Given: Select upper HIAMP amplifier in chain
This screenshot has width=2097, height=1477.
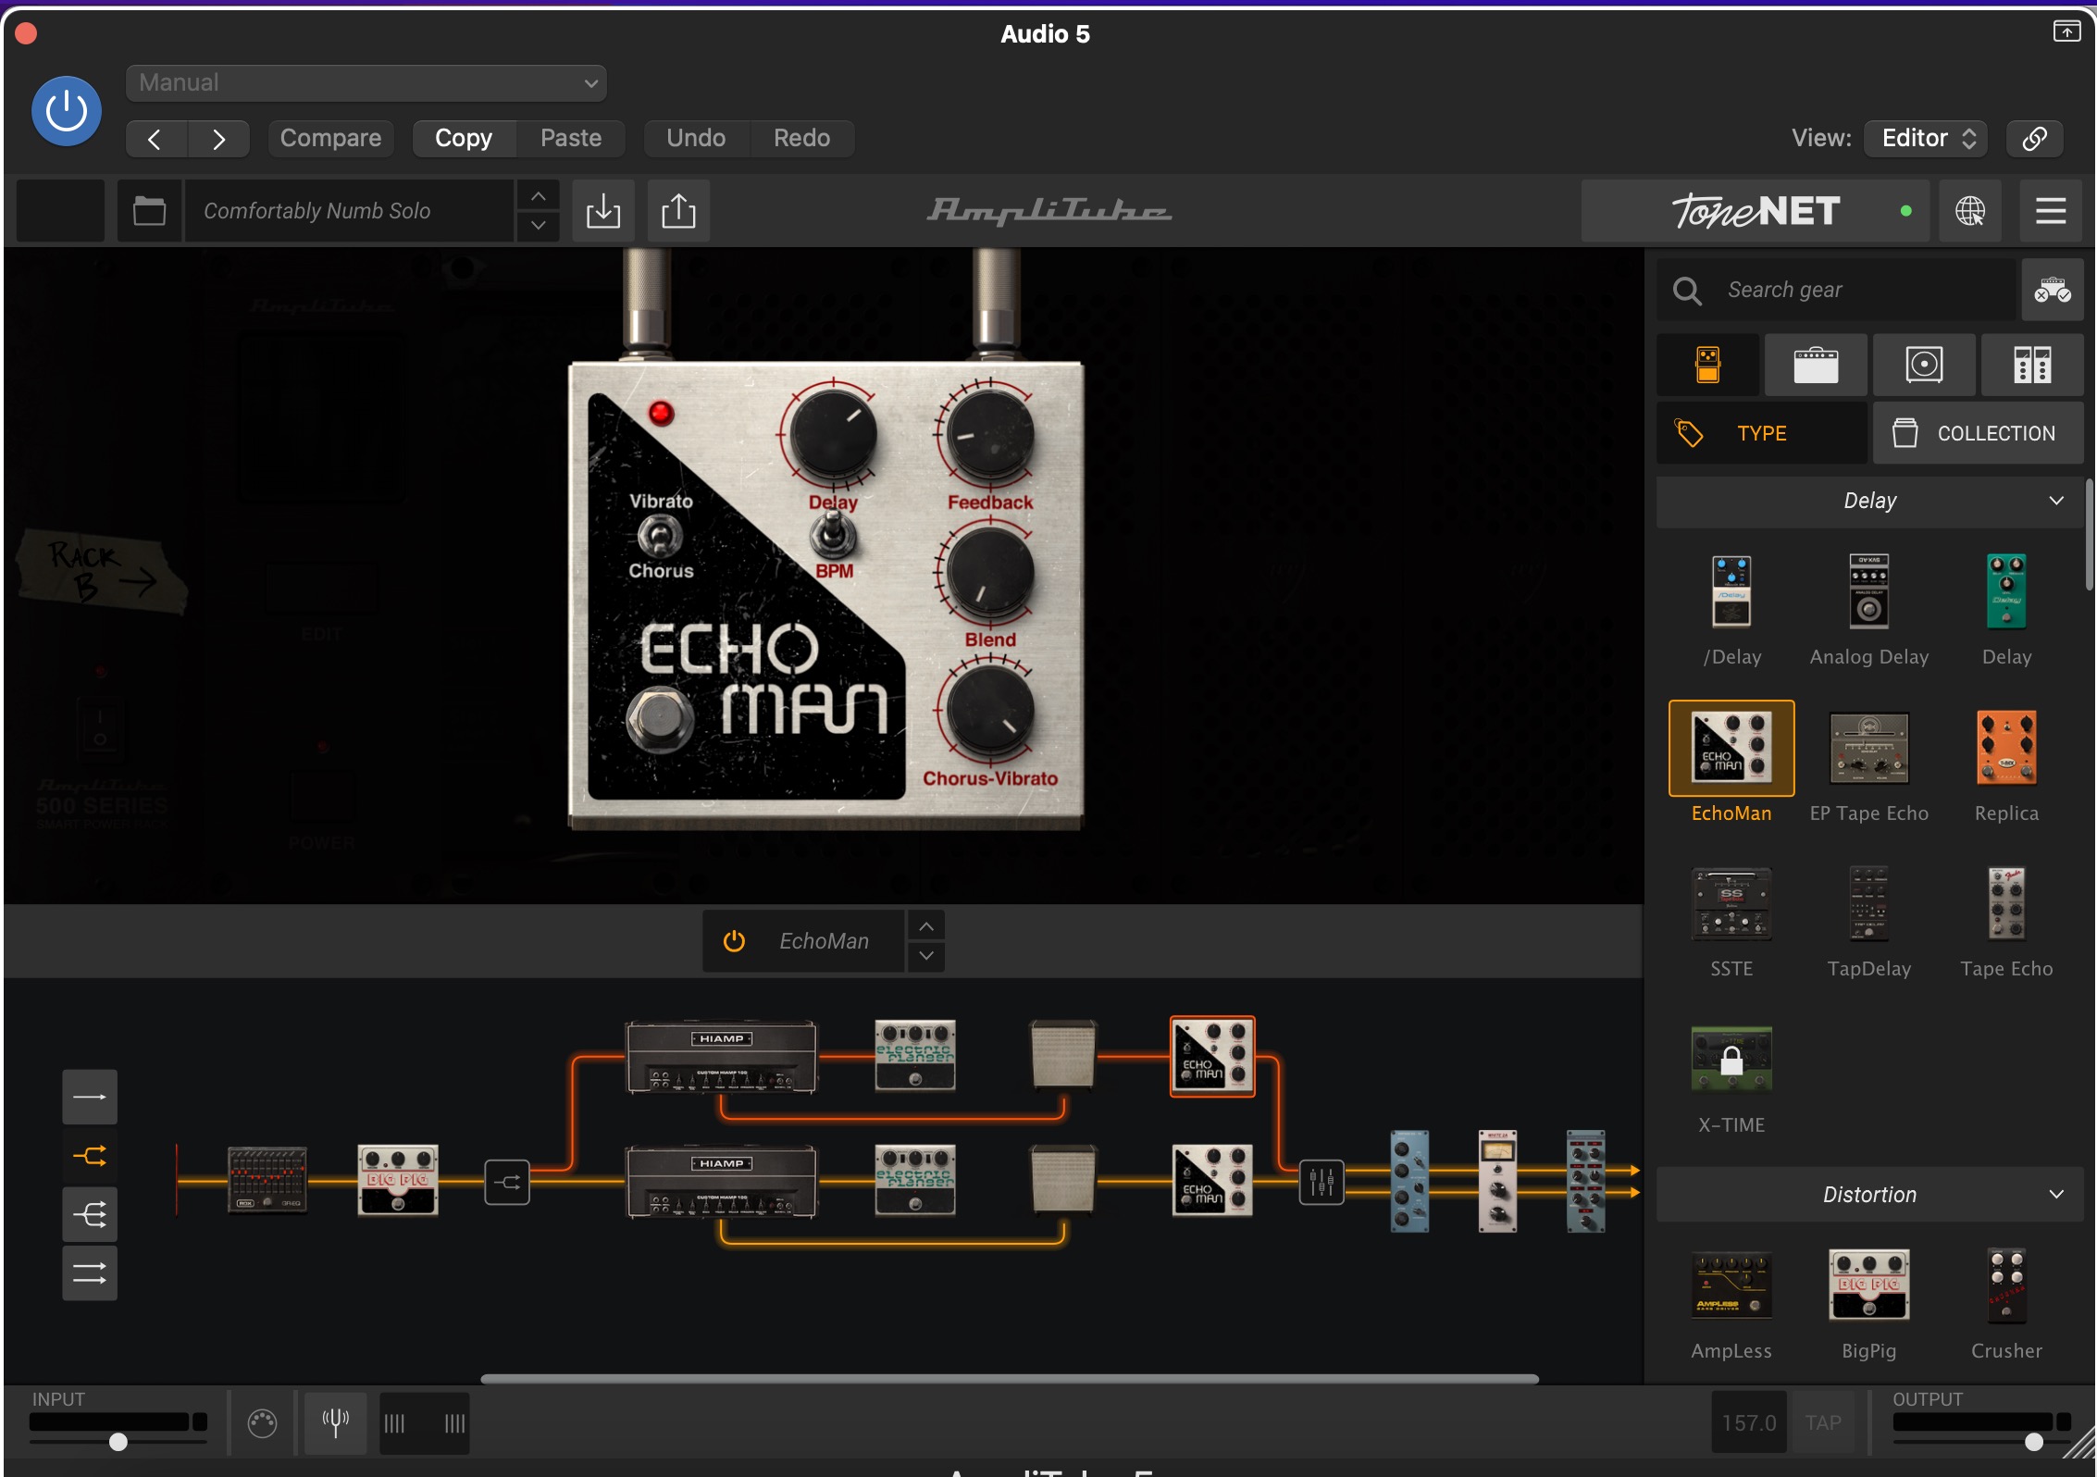Looking at the screenshot, I should coord(722,1057).
